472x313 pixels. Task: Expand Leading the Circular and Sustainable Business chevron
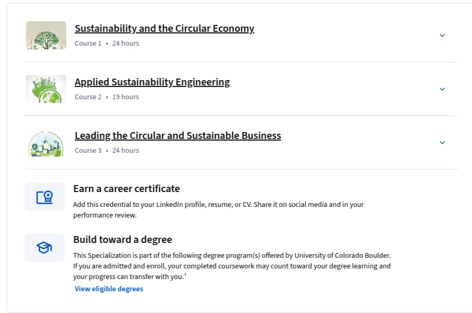coord(442,143)
